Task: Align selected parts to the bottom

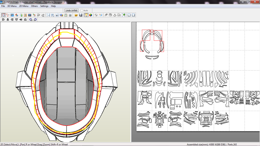Action: (25, 20)
